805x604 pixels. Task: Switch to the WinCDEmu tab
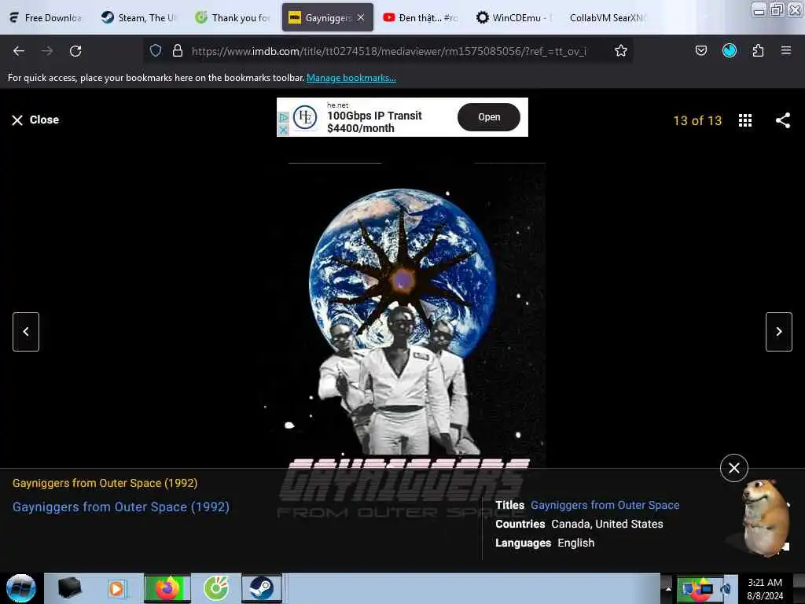pos(513,17)
